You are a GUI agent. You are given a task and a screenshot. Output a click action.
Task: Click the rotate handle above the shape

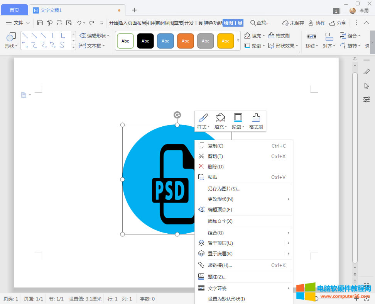177,115
